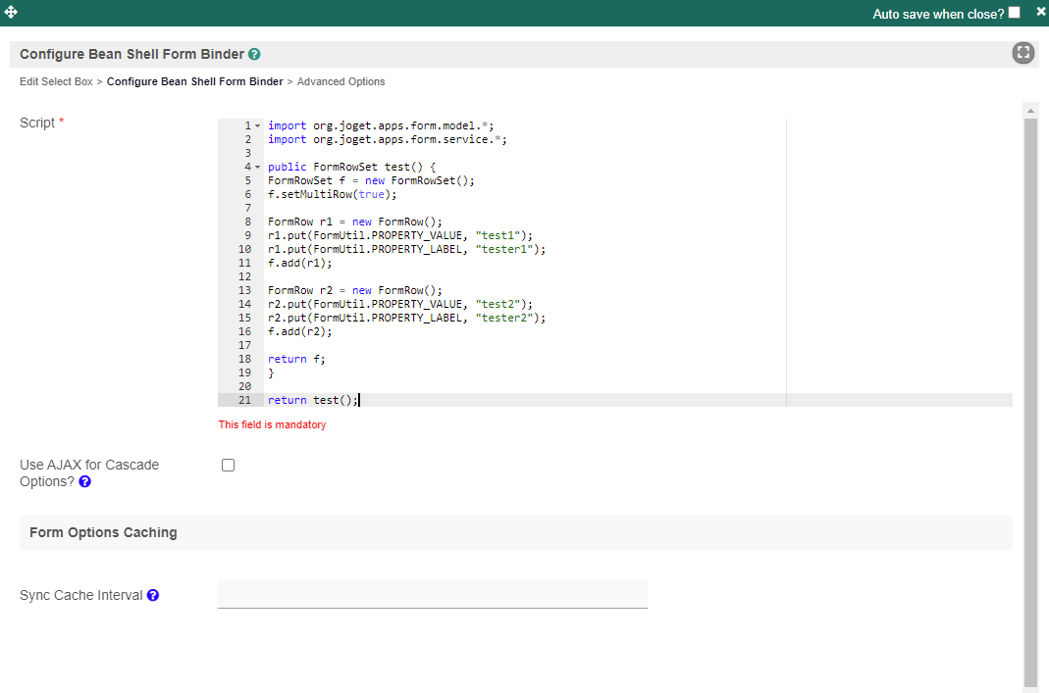Enable Auto save when close checkbox
The height and width of the screenshot is (693, 1049).
pyautogui.click(x=1014, y=13)
